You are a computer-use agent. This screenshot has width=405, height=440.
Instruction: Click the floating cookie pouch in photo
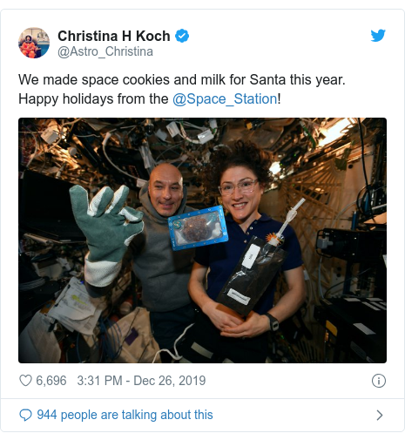[x=198, y=228]
